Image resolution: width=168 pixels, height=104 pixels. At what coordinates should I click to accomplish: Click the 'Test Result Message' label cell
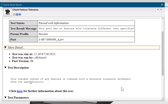click(x=23, y=28)
